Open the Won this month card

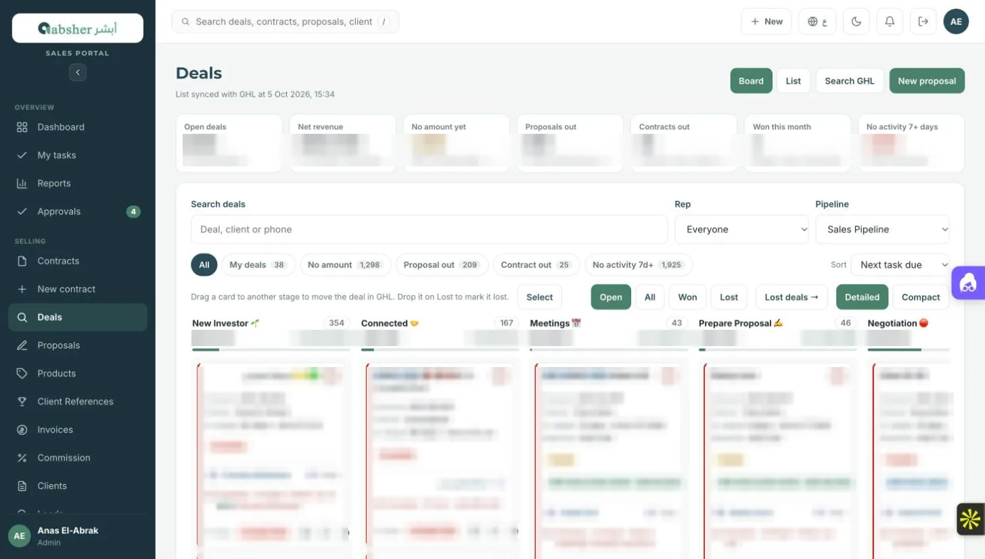pos(797,143)
